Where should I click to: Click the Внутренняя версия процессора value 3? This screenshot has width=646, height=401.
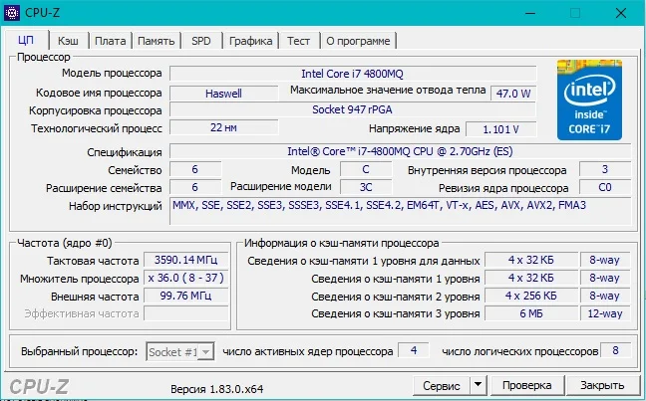point(605,169)
